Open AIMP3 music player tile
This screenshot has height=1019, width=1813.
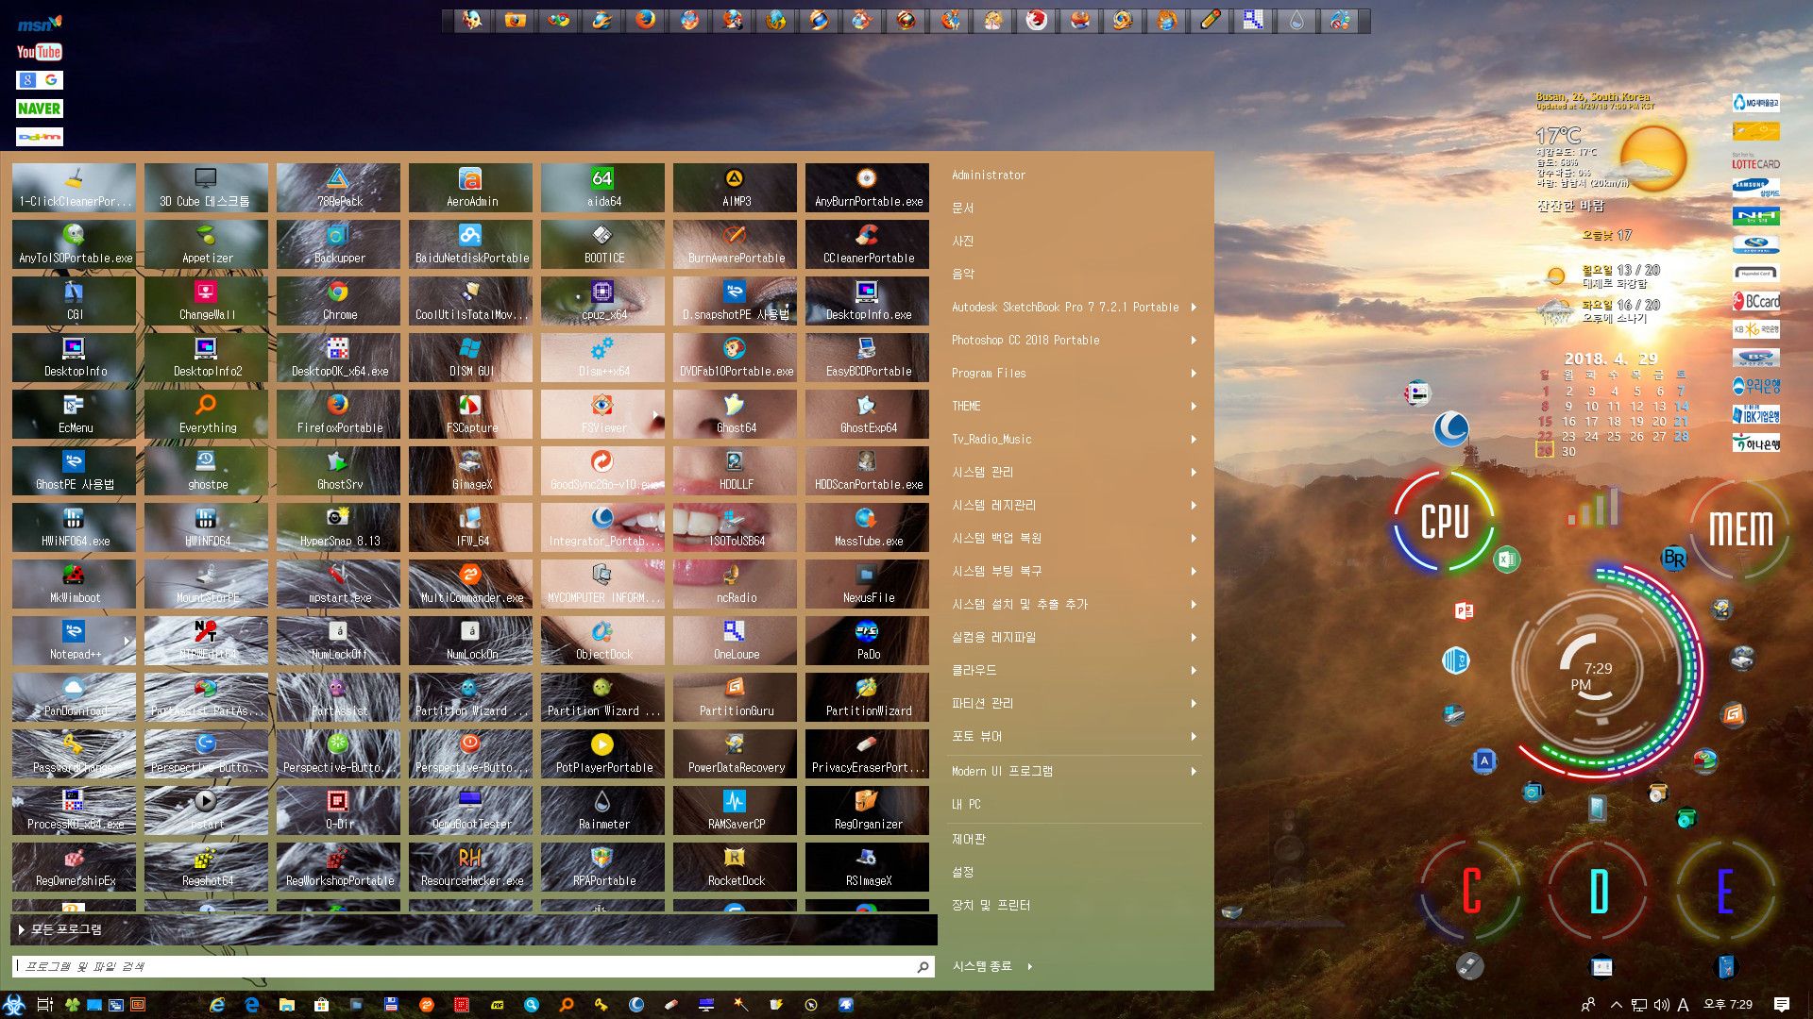(x=735, y=187)
